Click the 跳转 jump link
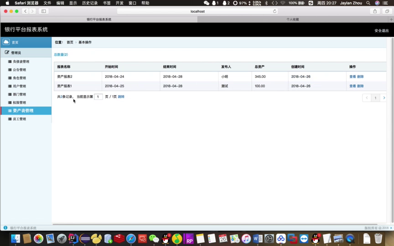 (121, 97)
